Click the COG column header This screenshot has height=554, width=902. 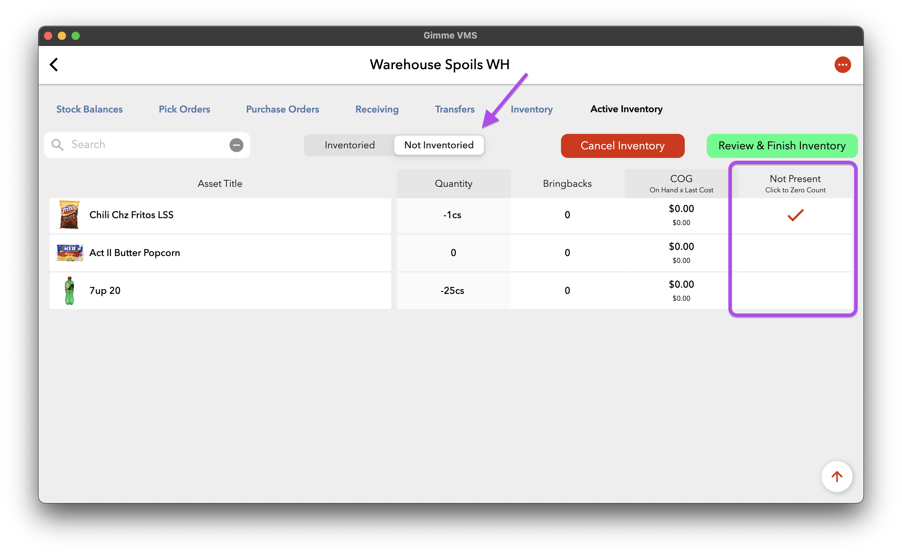click(681, 183)
